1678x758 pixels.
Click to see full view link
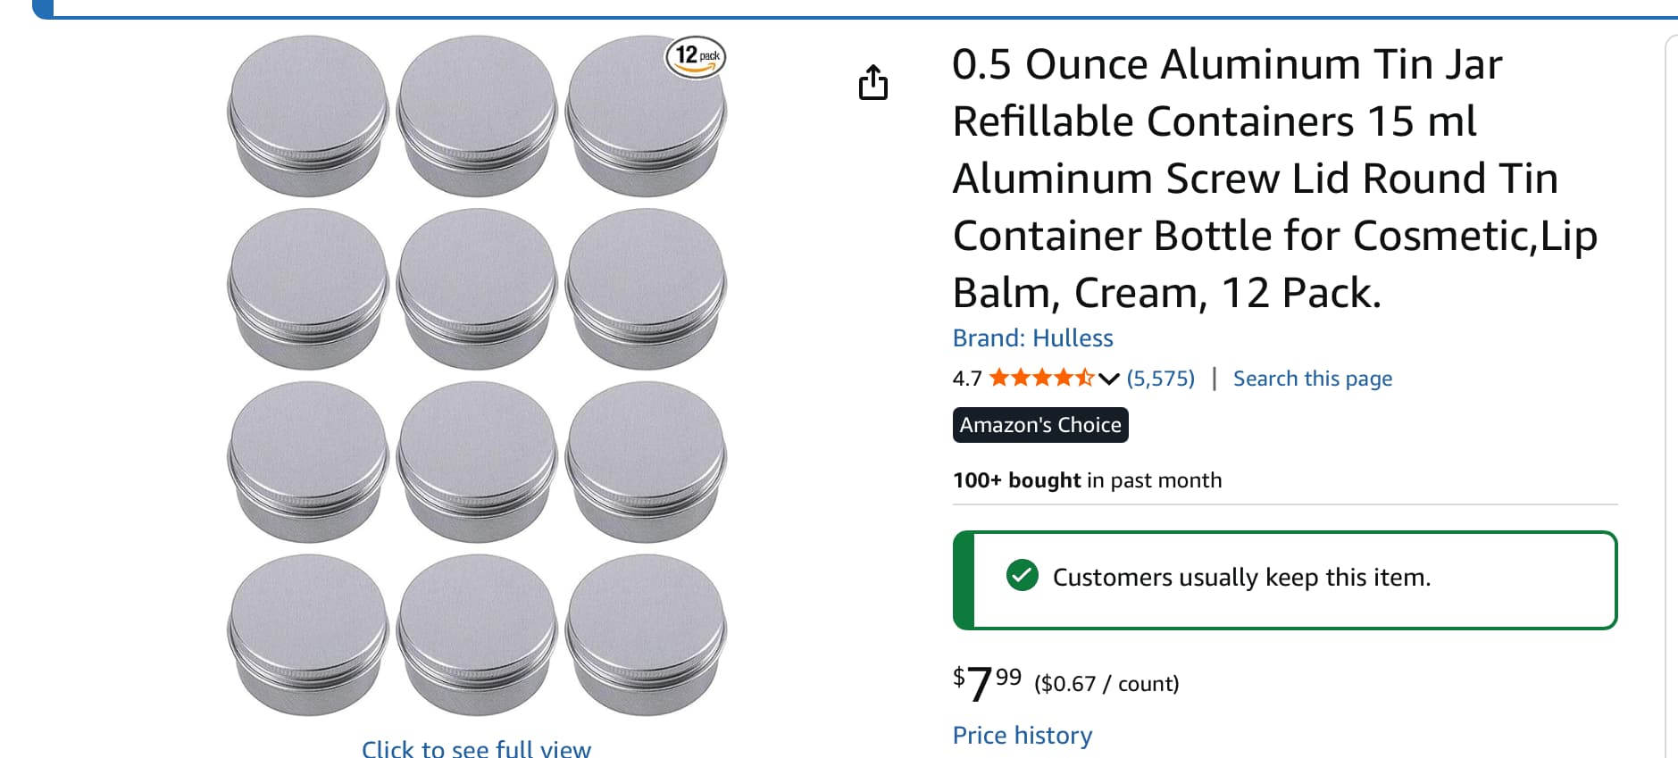click(x=476, y=748)
